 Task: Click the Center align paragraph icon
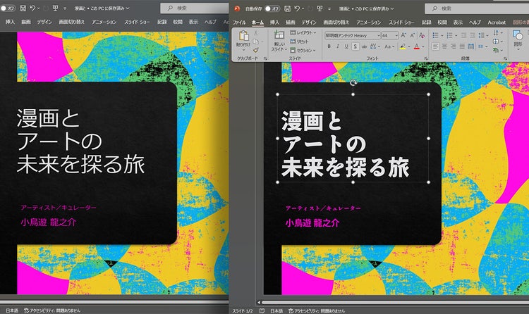(x=444, y=46)
